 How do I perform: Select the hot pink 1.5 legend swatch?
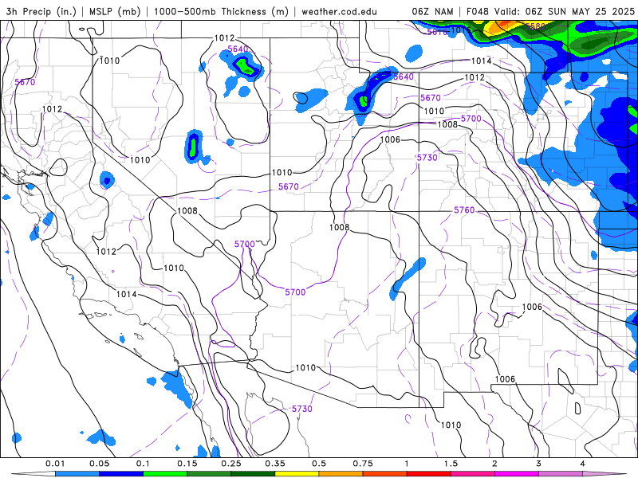(x=472, y=474)
